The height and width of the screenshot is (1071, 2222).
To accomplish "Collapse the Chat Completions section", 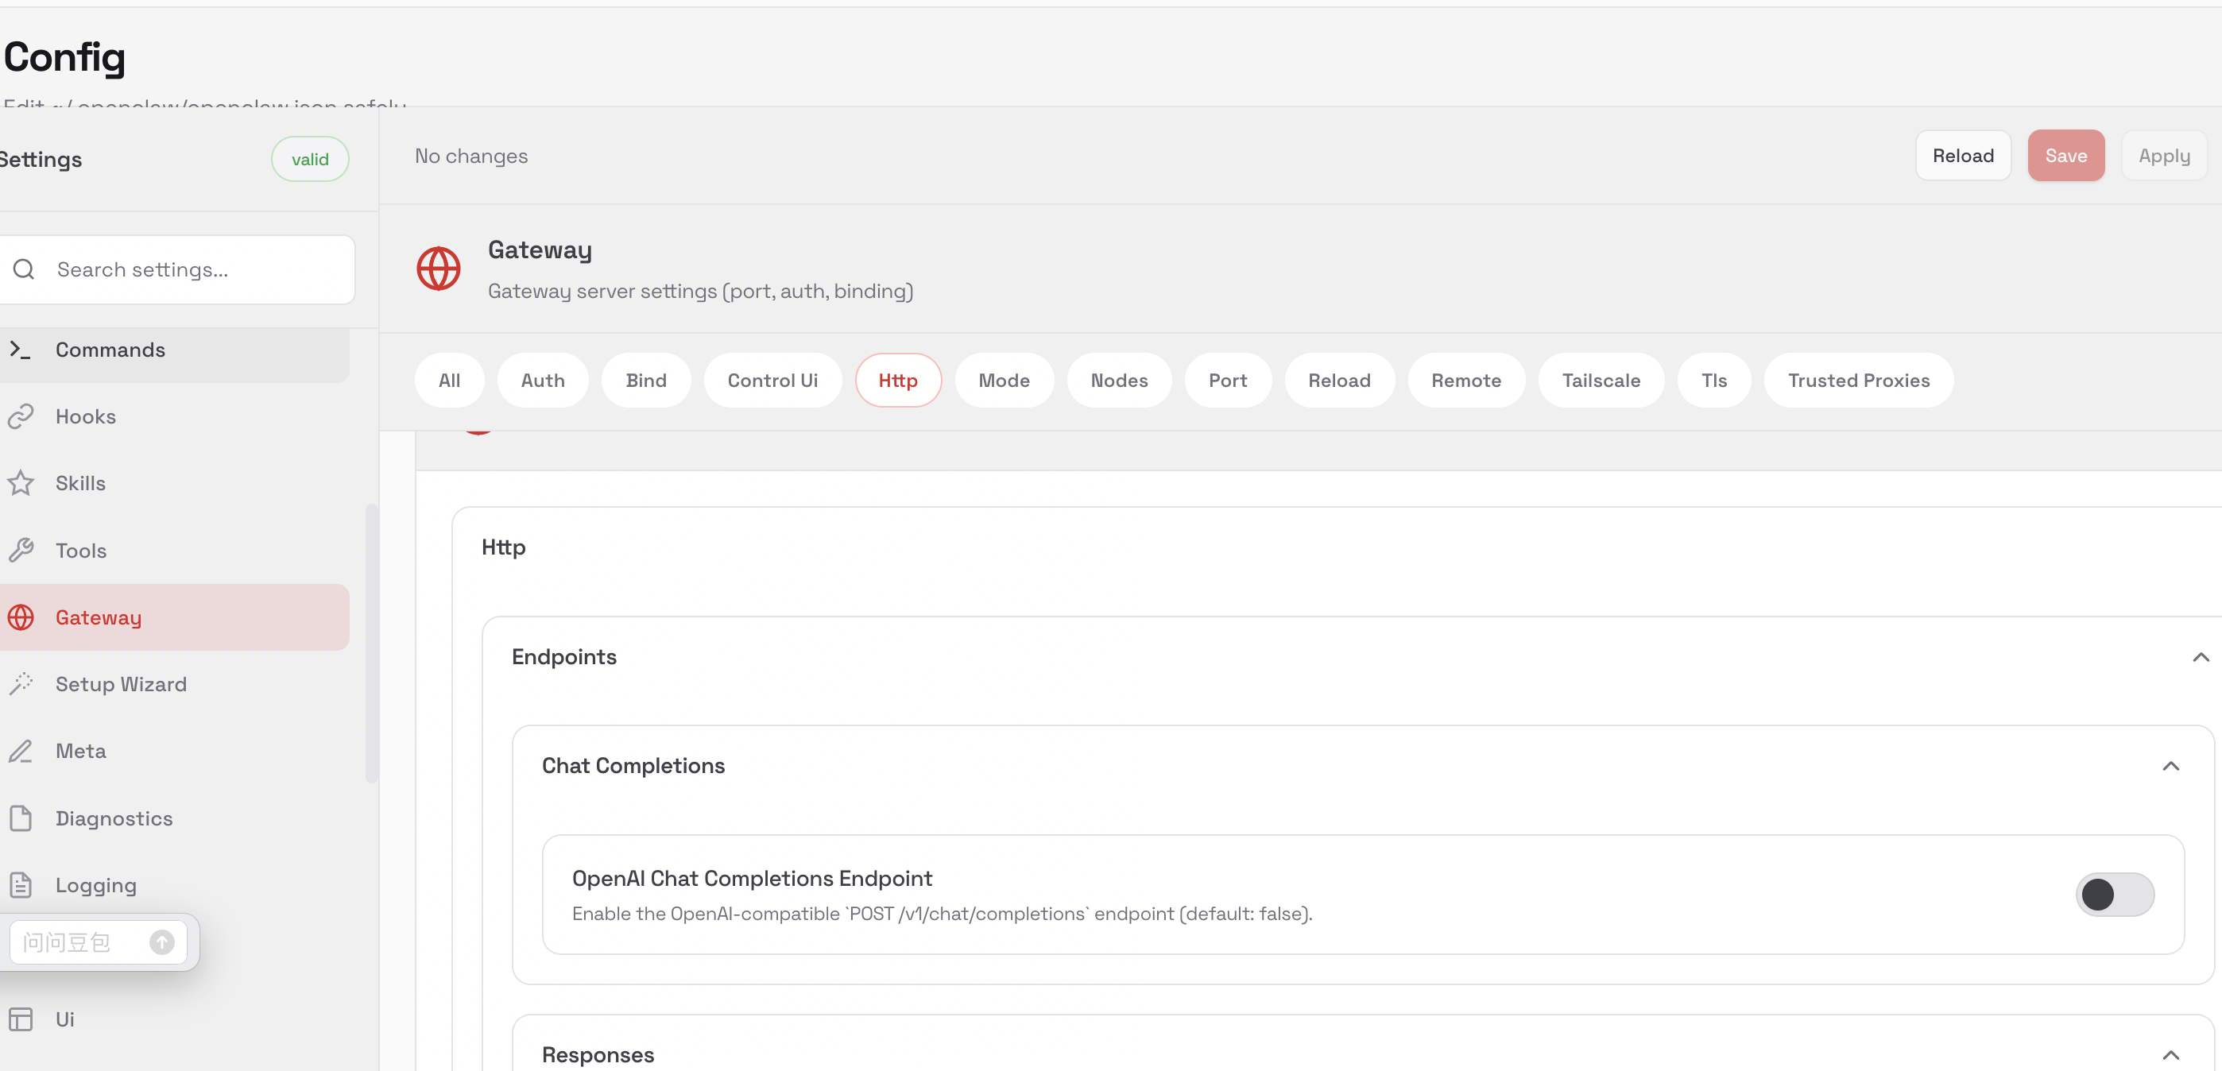I will click(x=2170, y=766).
